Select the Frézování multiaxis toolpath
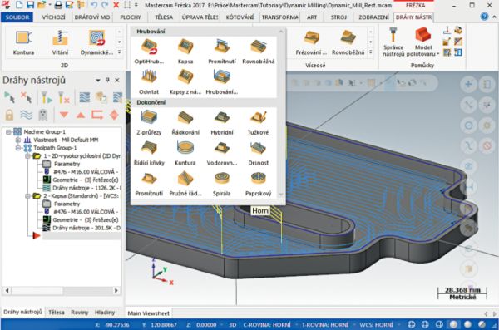Screen dimensions: 499x330 pos(311,42)
